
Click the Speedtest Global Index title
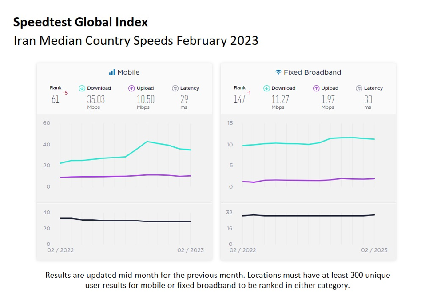(x=80, y=22)
